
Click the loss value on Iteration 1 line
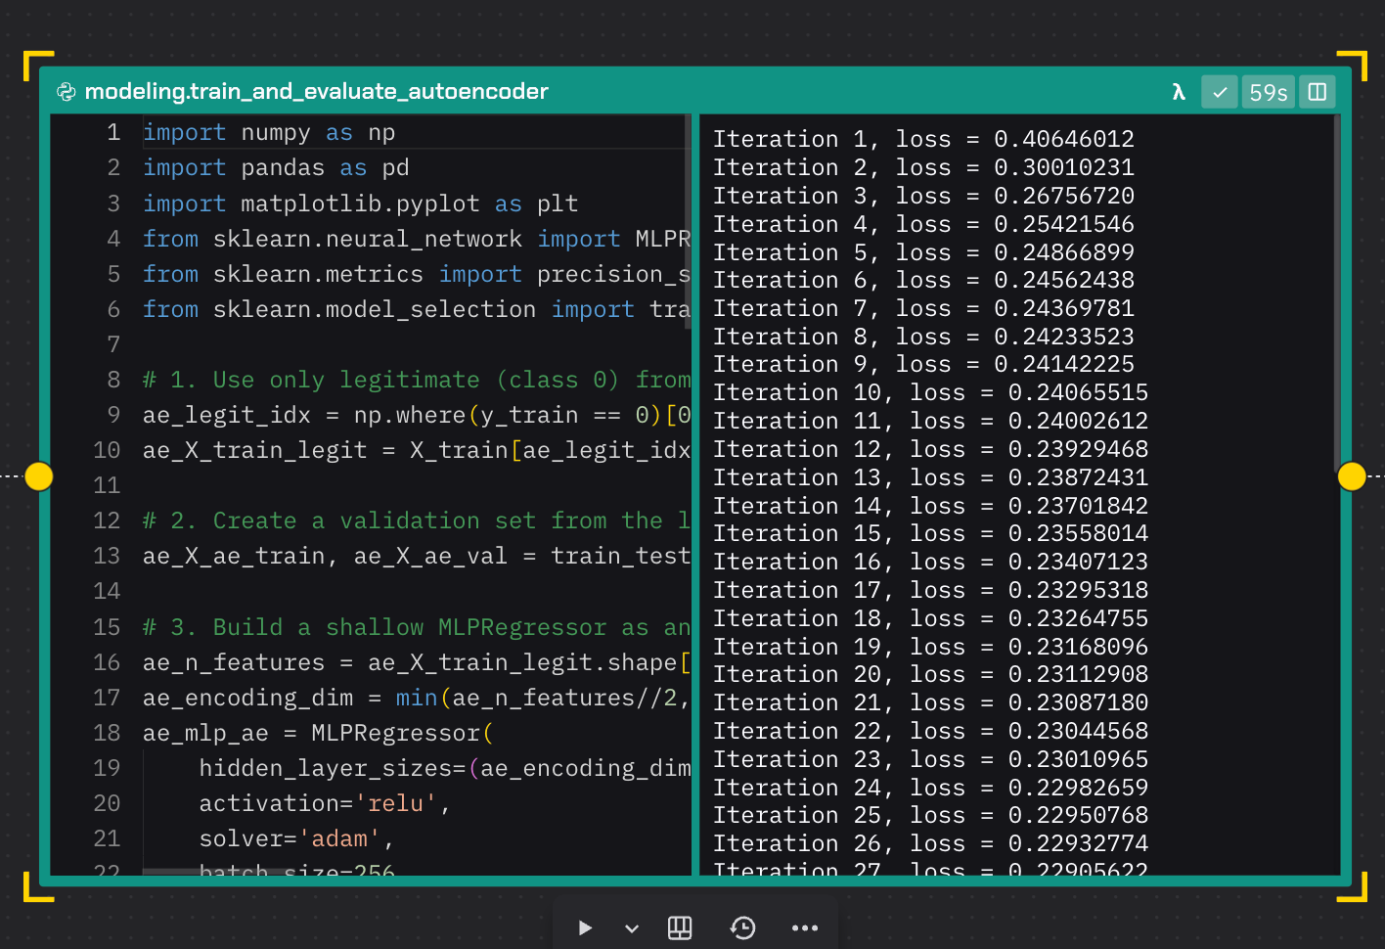1063,138
